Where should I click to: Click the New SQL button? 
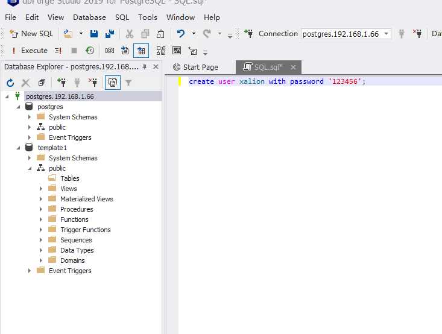pyautogui.click(x=31, y=34)
